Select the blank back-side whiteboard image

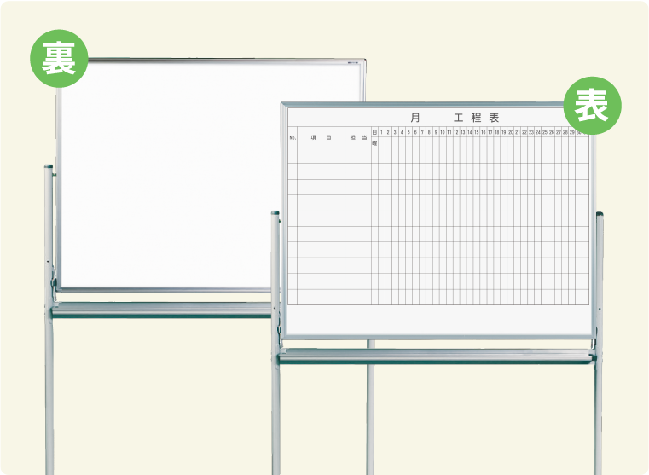point(211,175)
